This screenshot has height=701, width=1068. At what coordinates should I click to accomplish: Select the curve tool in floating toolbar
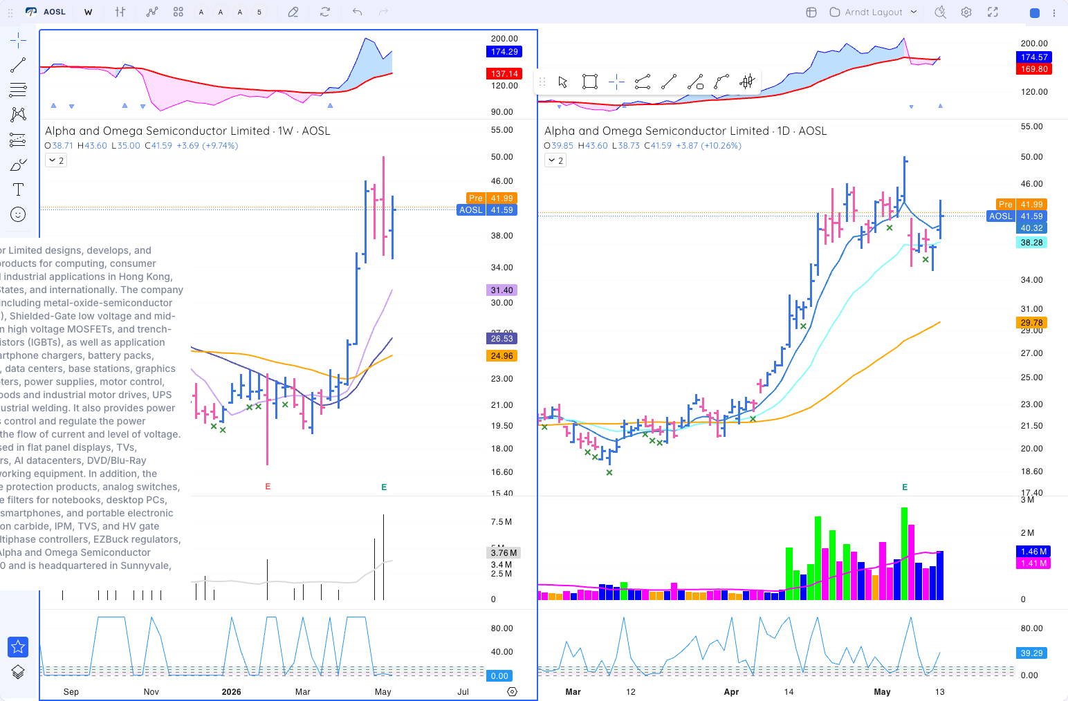[721, 82]
